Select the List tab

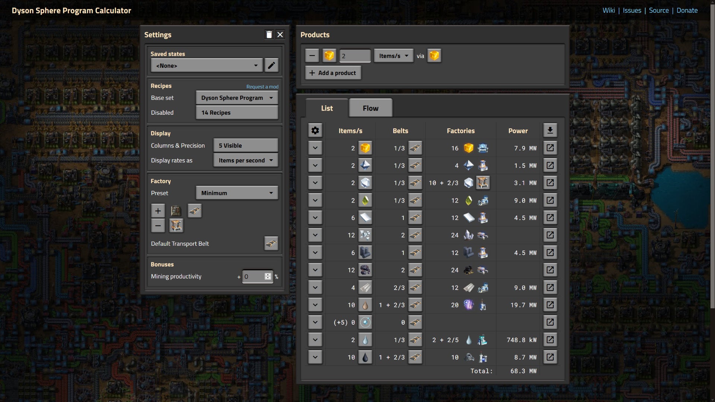point(327,108)
